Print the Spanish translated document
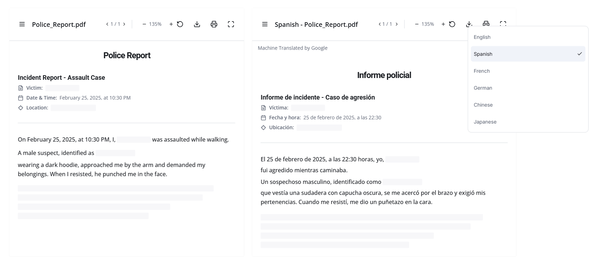The height and width of the screenshot is (263, 598). [486, 23]
